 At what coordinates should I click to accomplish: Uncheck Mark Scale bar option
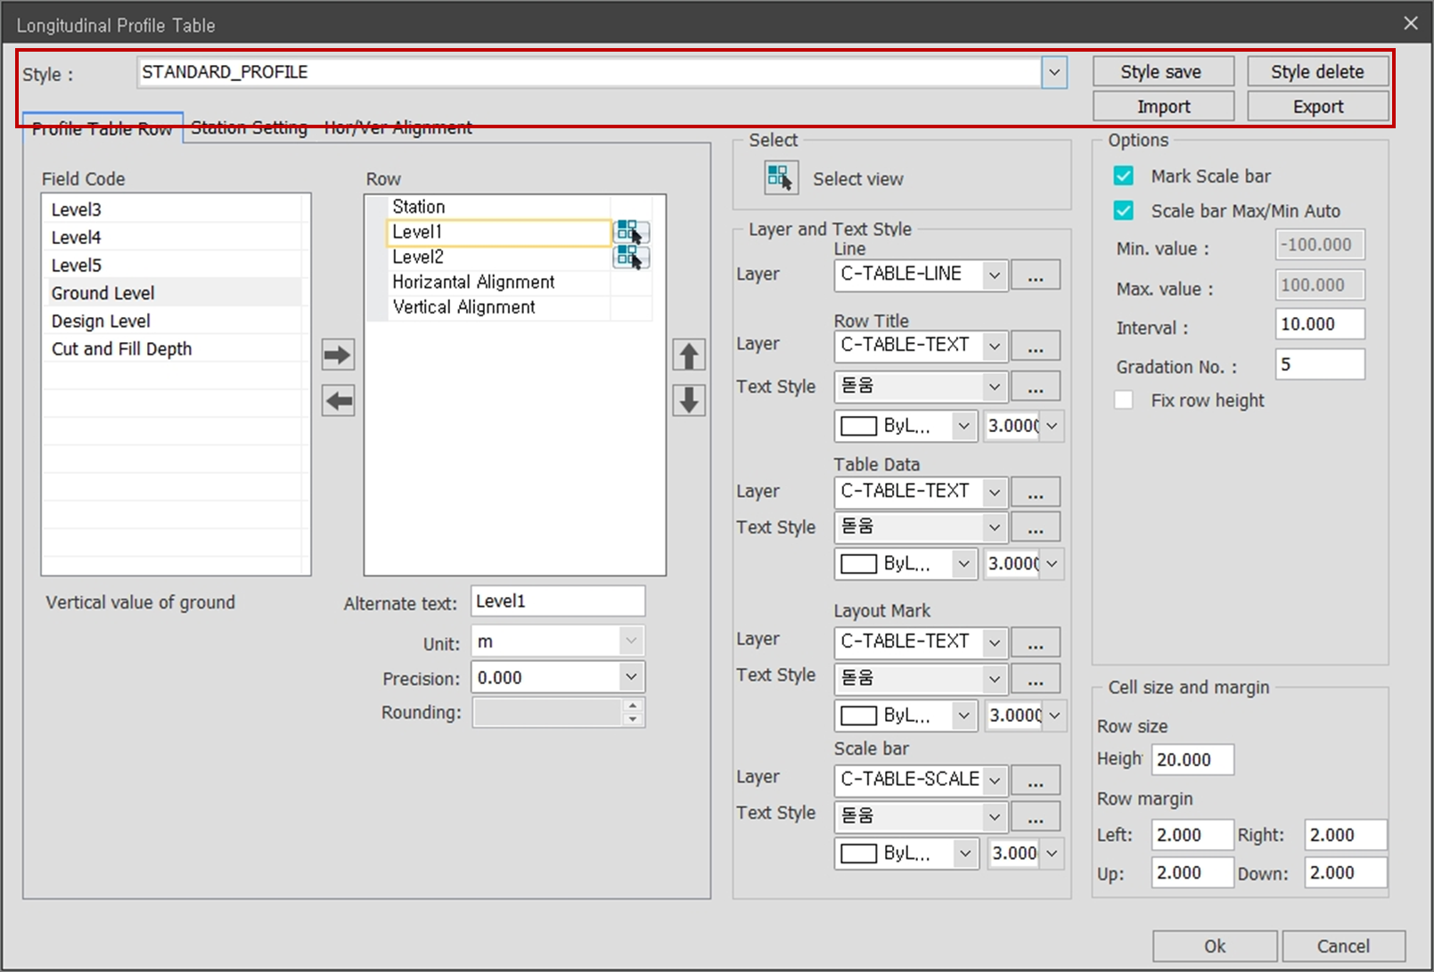pyautogui.click(x=1124, y=176)
